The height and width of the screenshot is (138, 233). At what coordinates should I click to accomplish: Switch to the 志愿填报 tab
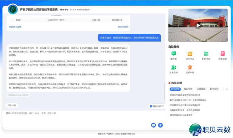[201, 89]
